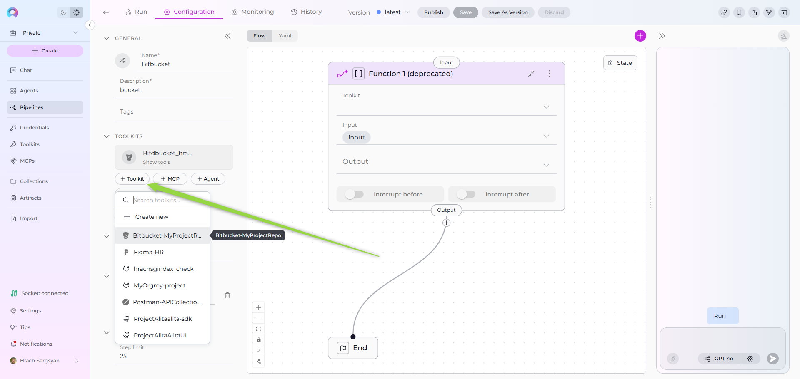Click the copy link icon in top toolbar
The image size is (800, 379).
click(724, 12)
